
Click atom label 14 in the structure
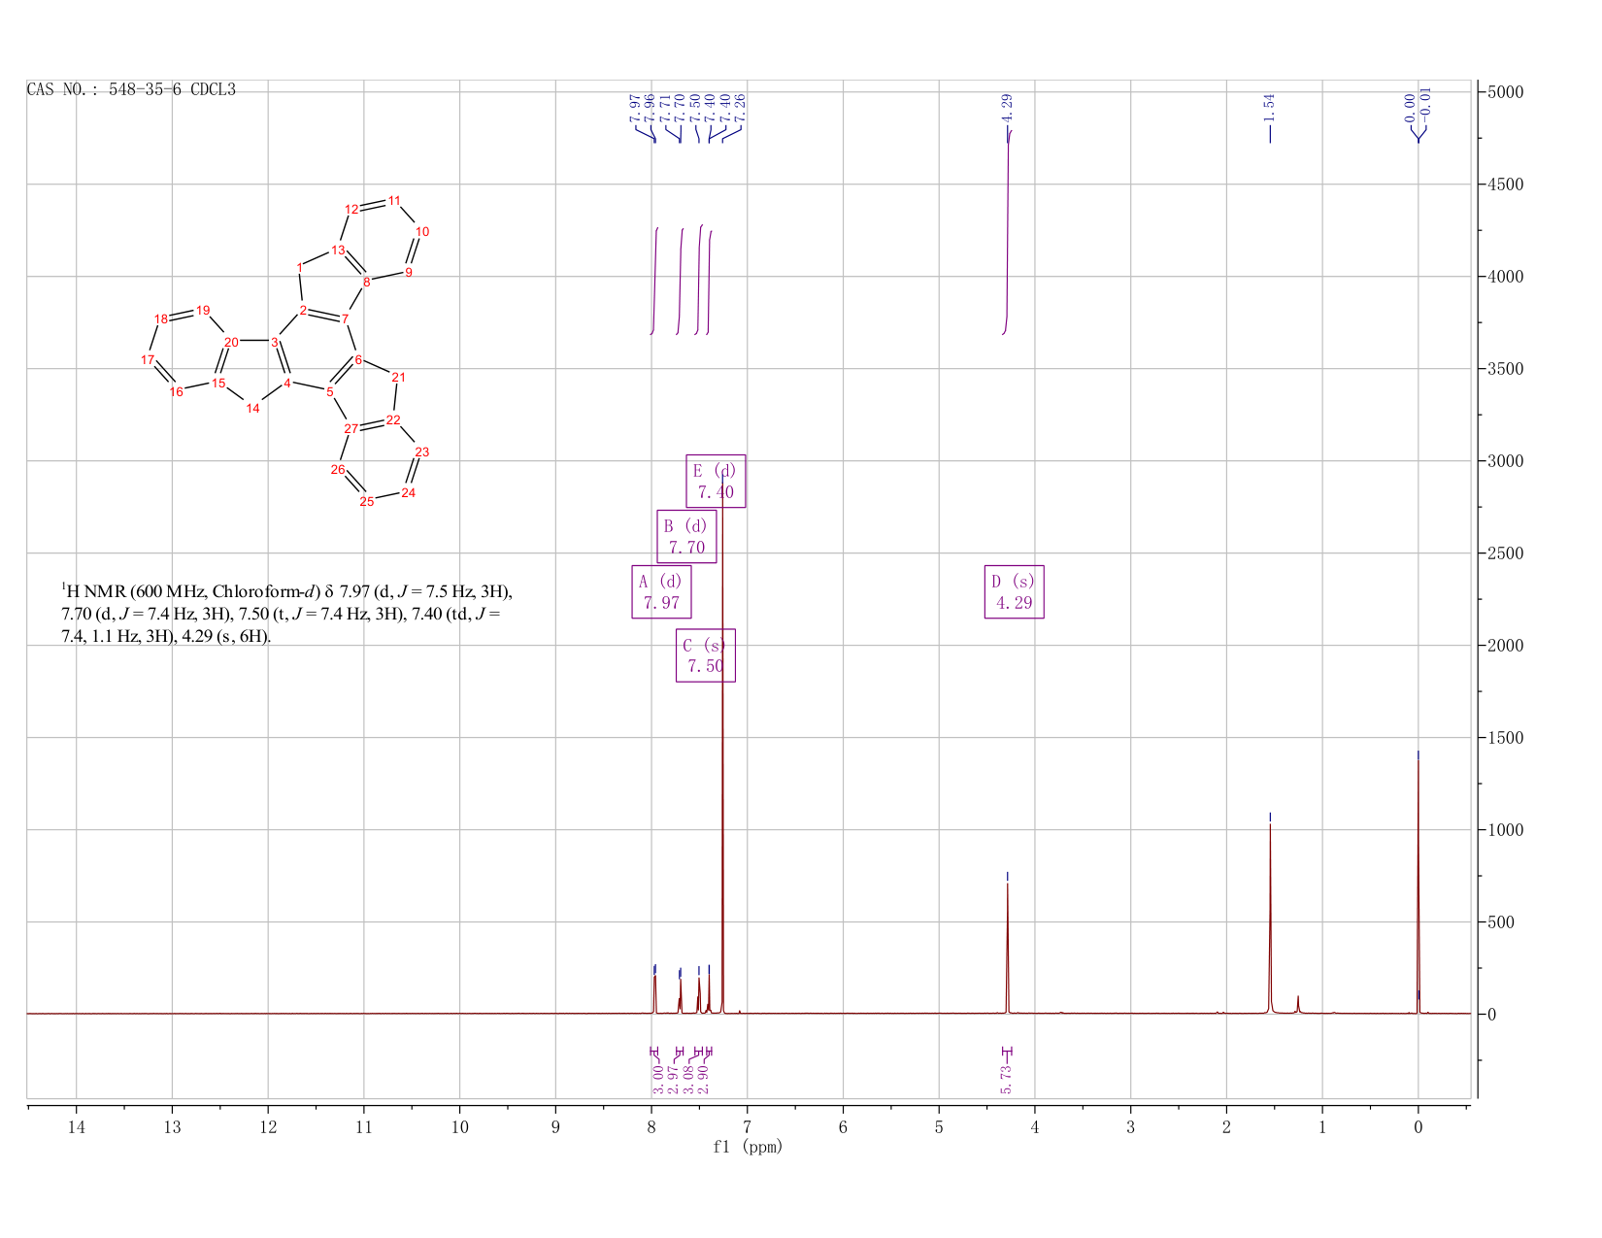coord(252,409)
